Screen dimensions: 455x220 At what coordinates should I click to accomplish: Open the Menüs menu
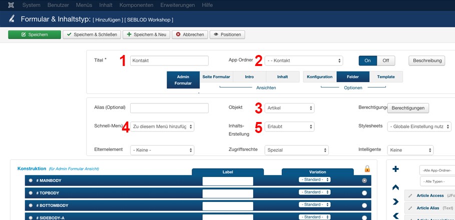point(84,5)
